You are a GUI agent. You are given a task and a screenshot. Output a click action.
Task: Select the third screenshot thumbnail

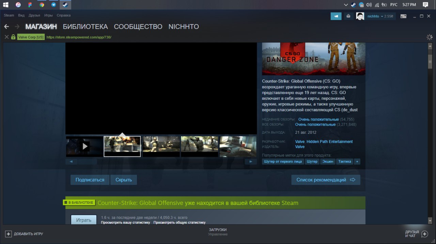(161, 147)
